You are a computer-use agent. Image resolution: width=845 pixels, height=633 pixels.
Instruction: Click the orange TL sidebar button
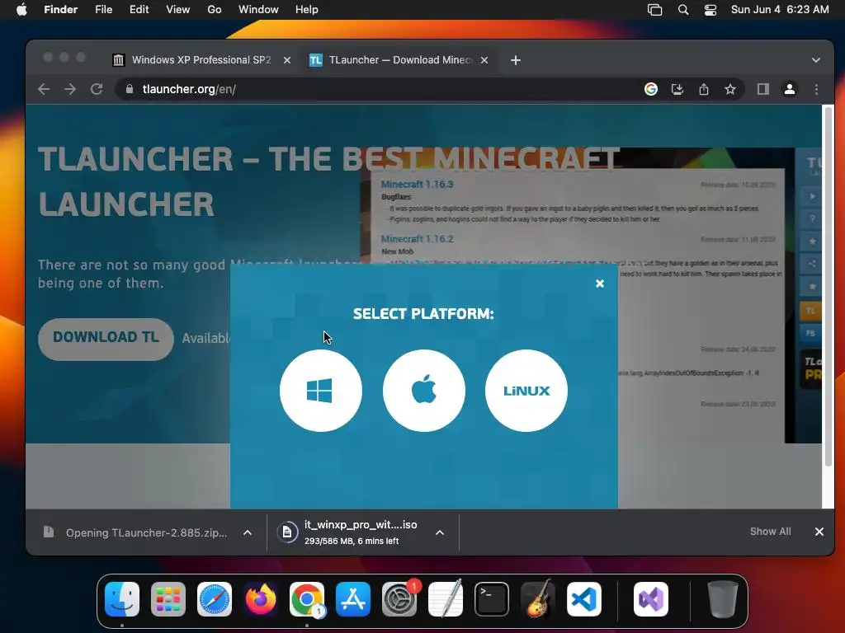pos(810,311)
